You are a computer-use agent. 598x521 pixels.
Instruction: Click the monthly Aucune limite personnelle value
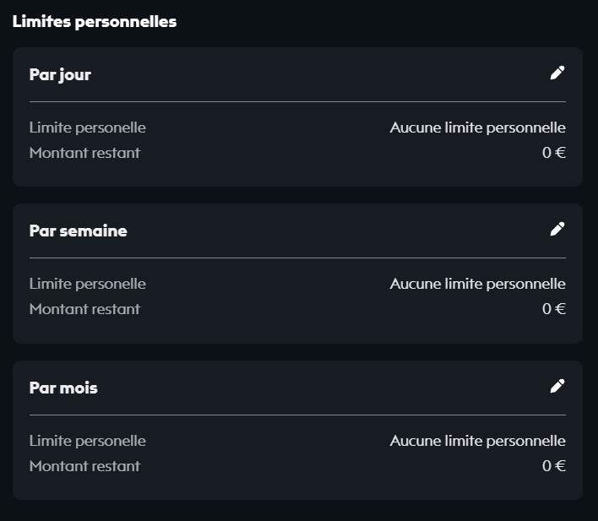tap(477, 441)
